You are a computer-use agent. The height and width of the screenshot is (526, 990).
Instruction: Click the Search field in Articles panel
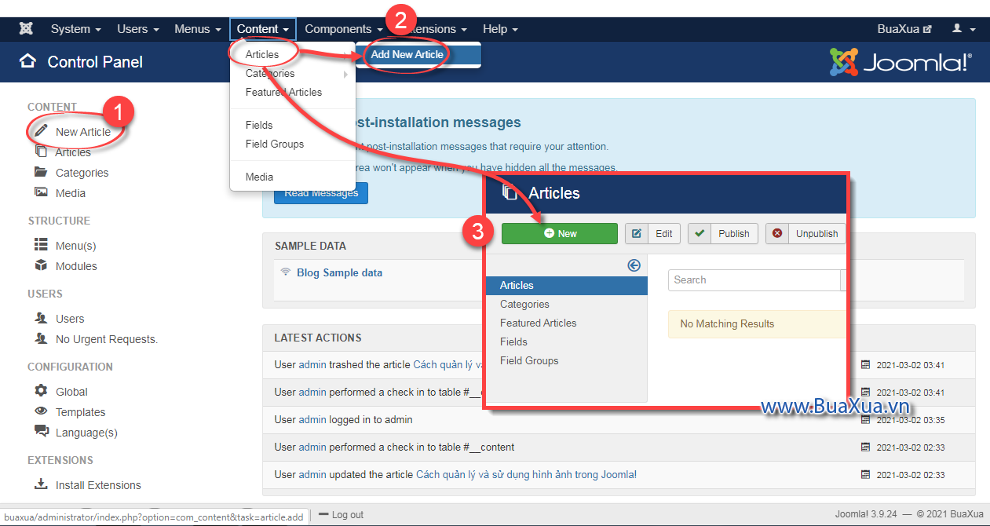click(x=754, y=279)
